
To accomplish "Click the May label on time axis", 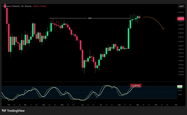I will click(x=62, y=105).
